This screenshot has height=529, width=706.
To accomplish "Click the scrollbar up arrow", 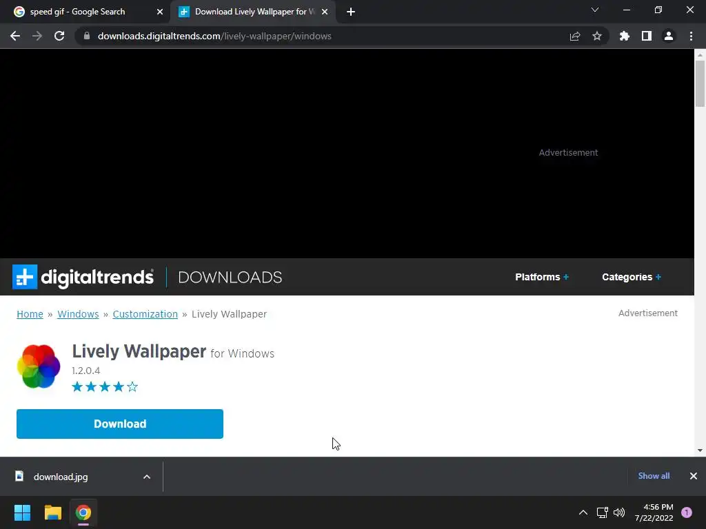I will tap(700, 55).
